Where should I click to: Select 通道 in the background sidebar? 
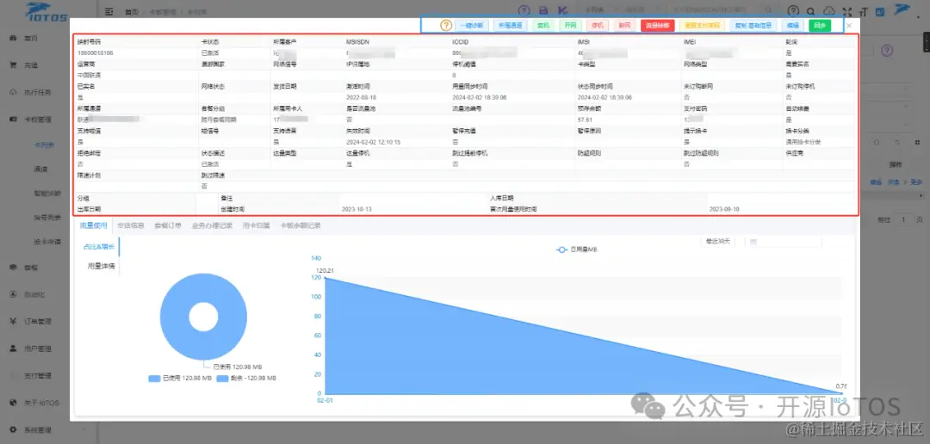coord(41,169)
